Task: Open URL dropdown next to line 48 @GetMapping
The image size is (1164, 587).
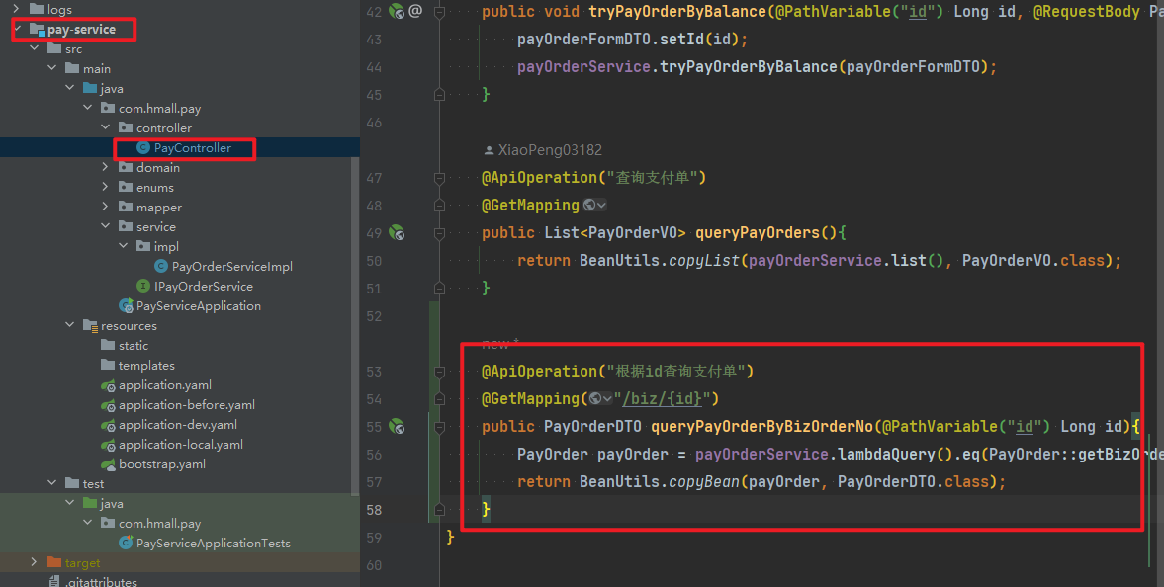Action: pos(595,206)
